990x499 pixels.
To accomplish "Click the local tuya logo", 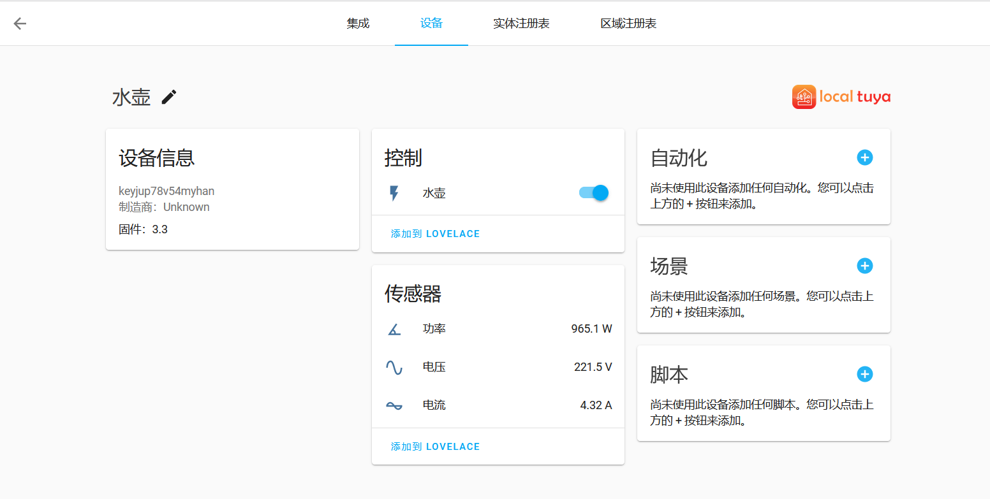I will pos(841,97).
